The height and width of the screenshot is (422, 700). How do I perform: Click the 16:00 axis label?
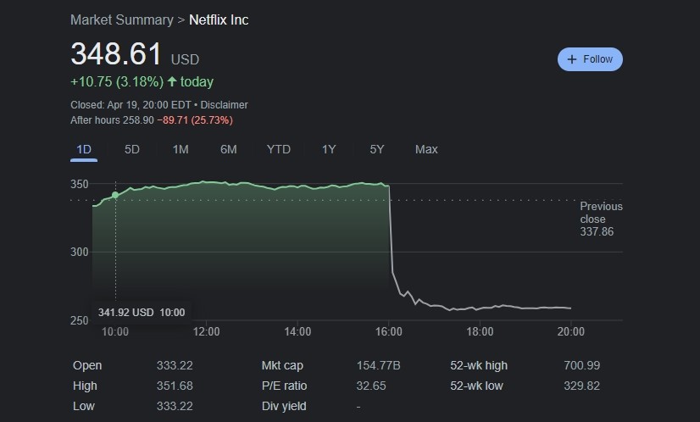[x=389, y=331]
